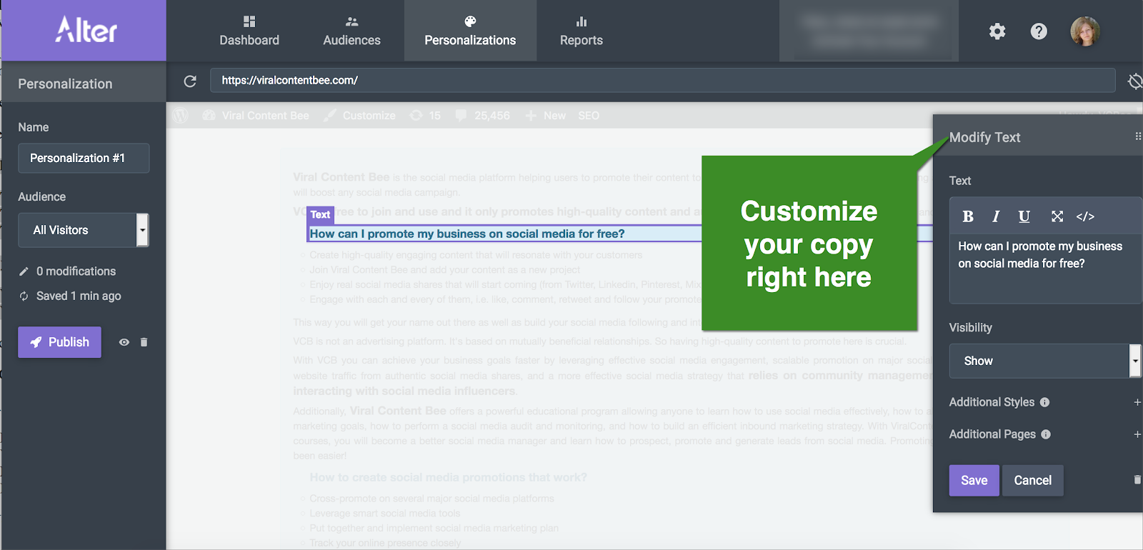Delete personalization with trash icon beside Publish

(144, 342)
